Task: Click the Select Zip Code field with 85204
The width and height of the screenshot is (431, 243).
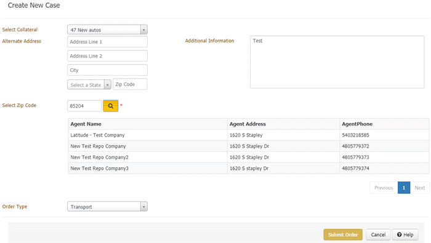Action: coord(84,106)
